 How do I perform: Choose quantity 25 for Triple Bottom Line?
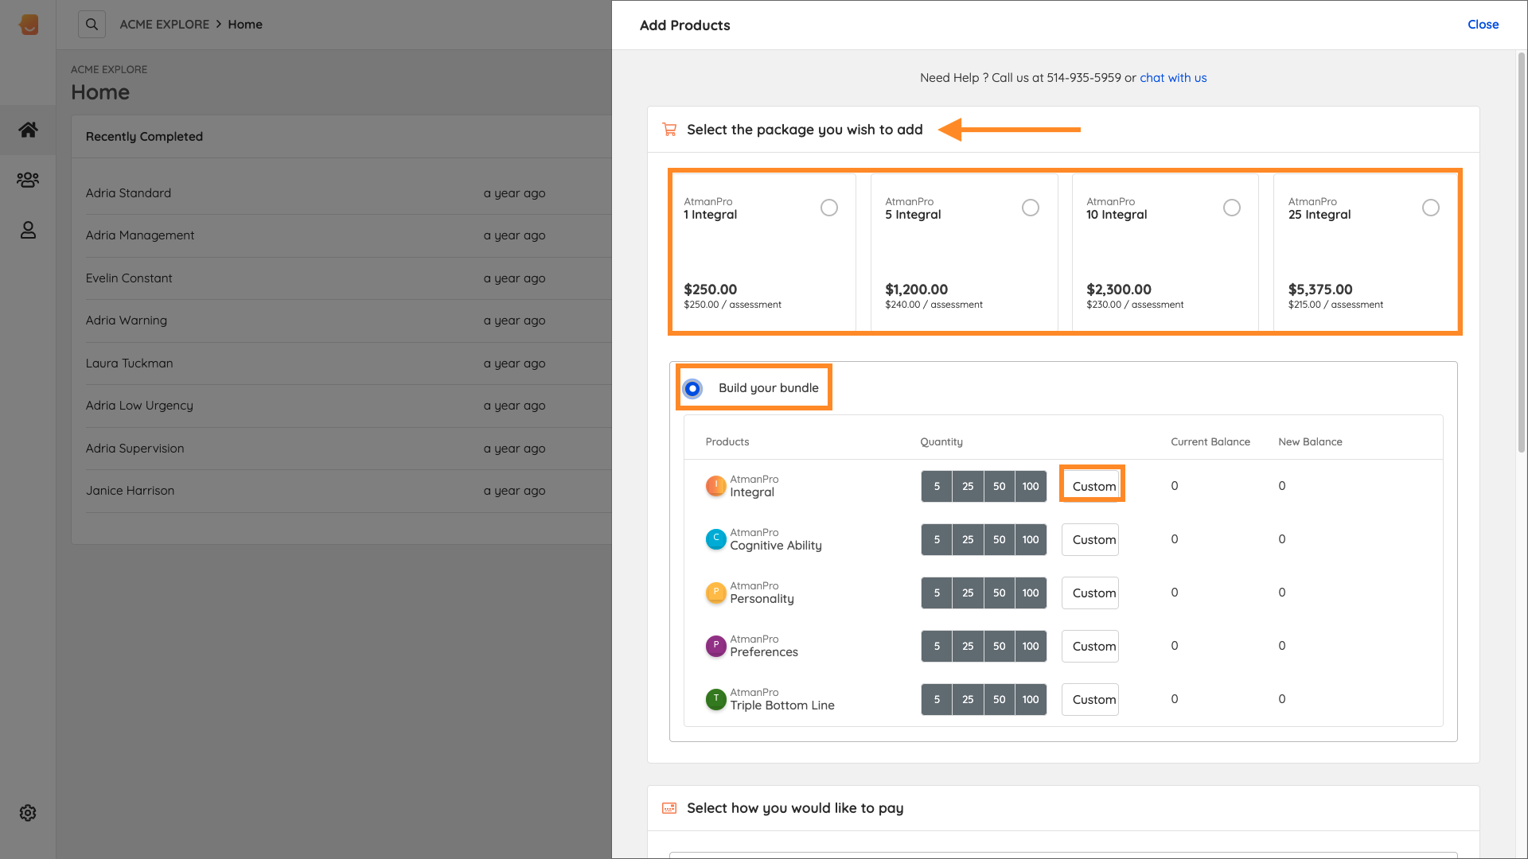click(x=968, y=699)
